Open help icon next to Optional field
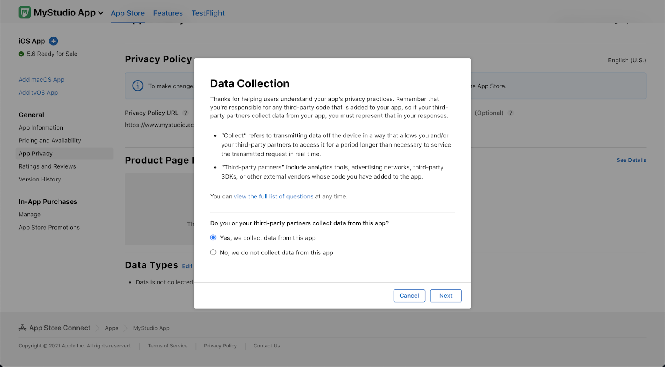 [x=511, y=113]
